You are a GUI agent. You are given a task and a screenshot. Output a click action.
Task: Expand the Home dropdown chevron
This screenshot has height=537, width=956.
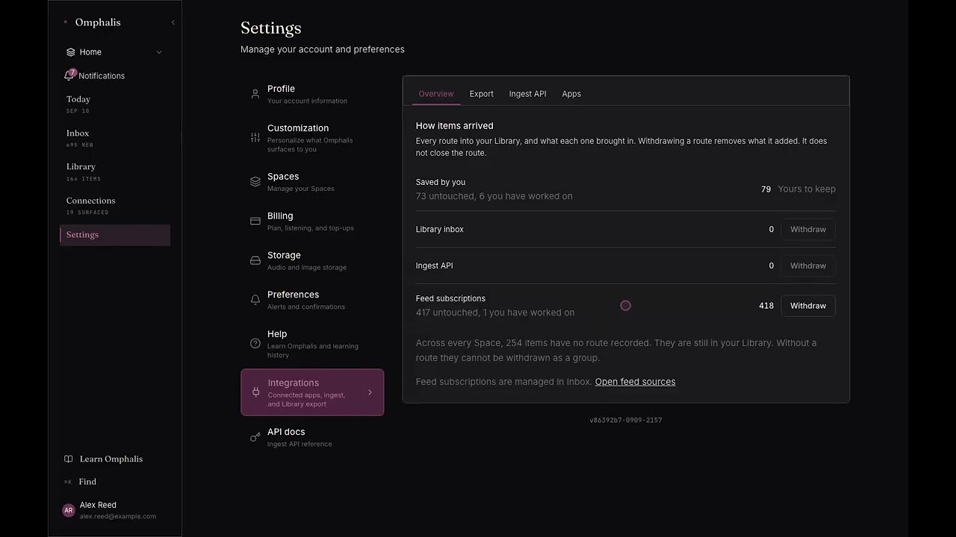coord(159,52)
